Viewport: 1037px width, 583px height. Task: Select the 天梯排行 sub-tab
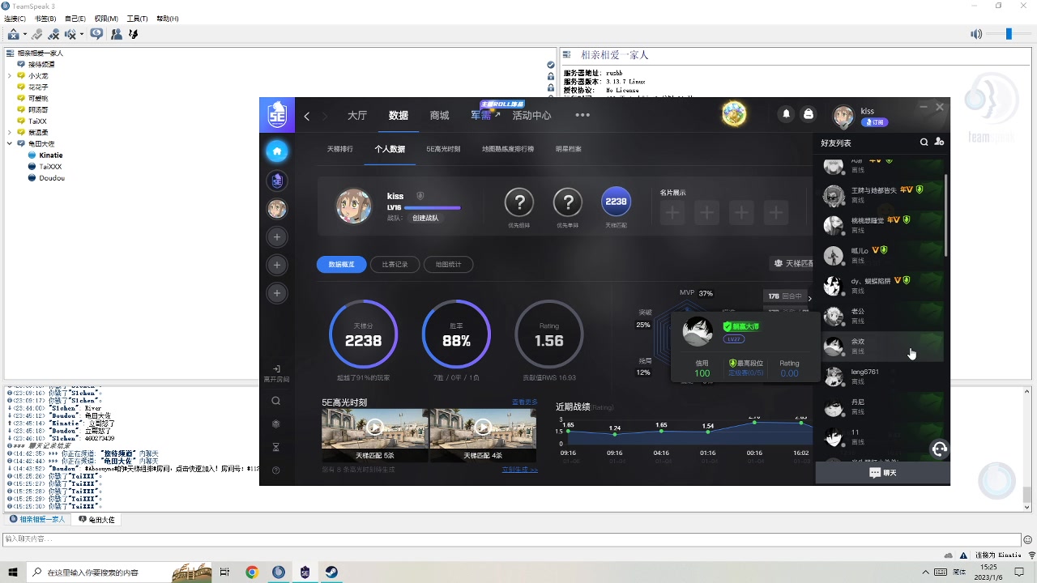[x=339, y=149]
